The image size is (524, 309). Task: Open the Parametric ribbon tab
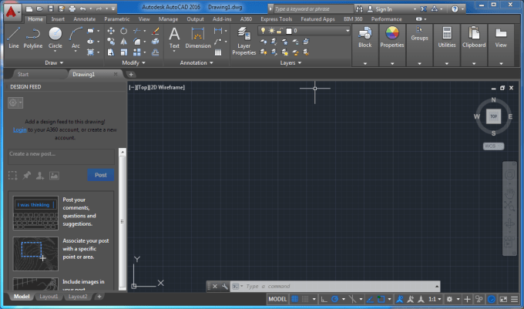pos(116,19)
